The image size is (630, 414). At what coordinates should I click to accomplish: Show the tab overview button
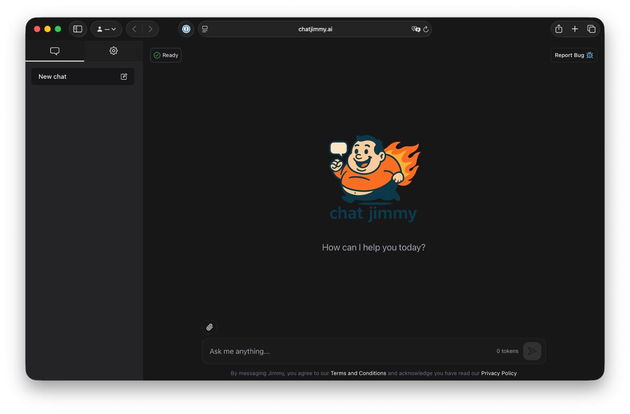(591, 29)
